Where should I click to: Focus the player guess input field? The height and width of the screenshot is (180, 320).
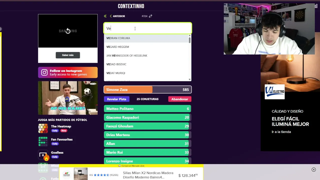click(148, 28)
